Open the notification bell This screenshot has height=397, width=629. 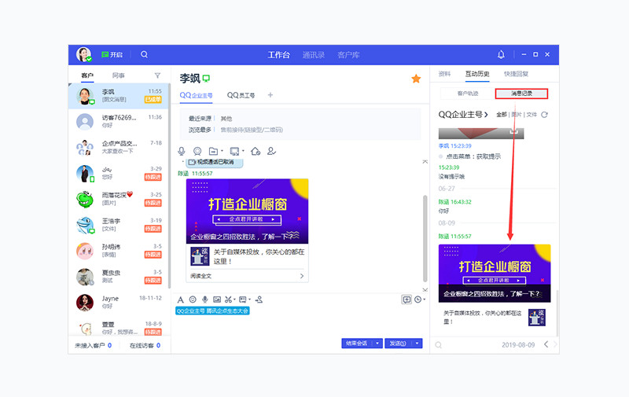(501, 54)
